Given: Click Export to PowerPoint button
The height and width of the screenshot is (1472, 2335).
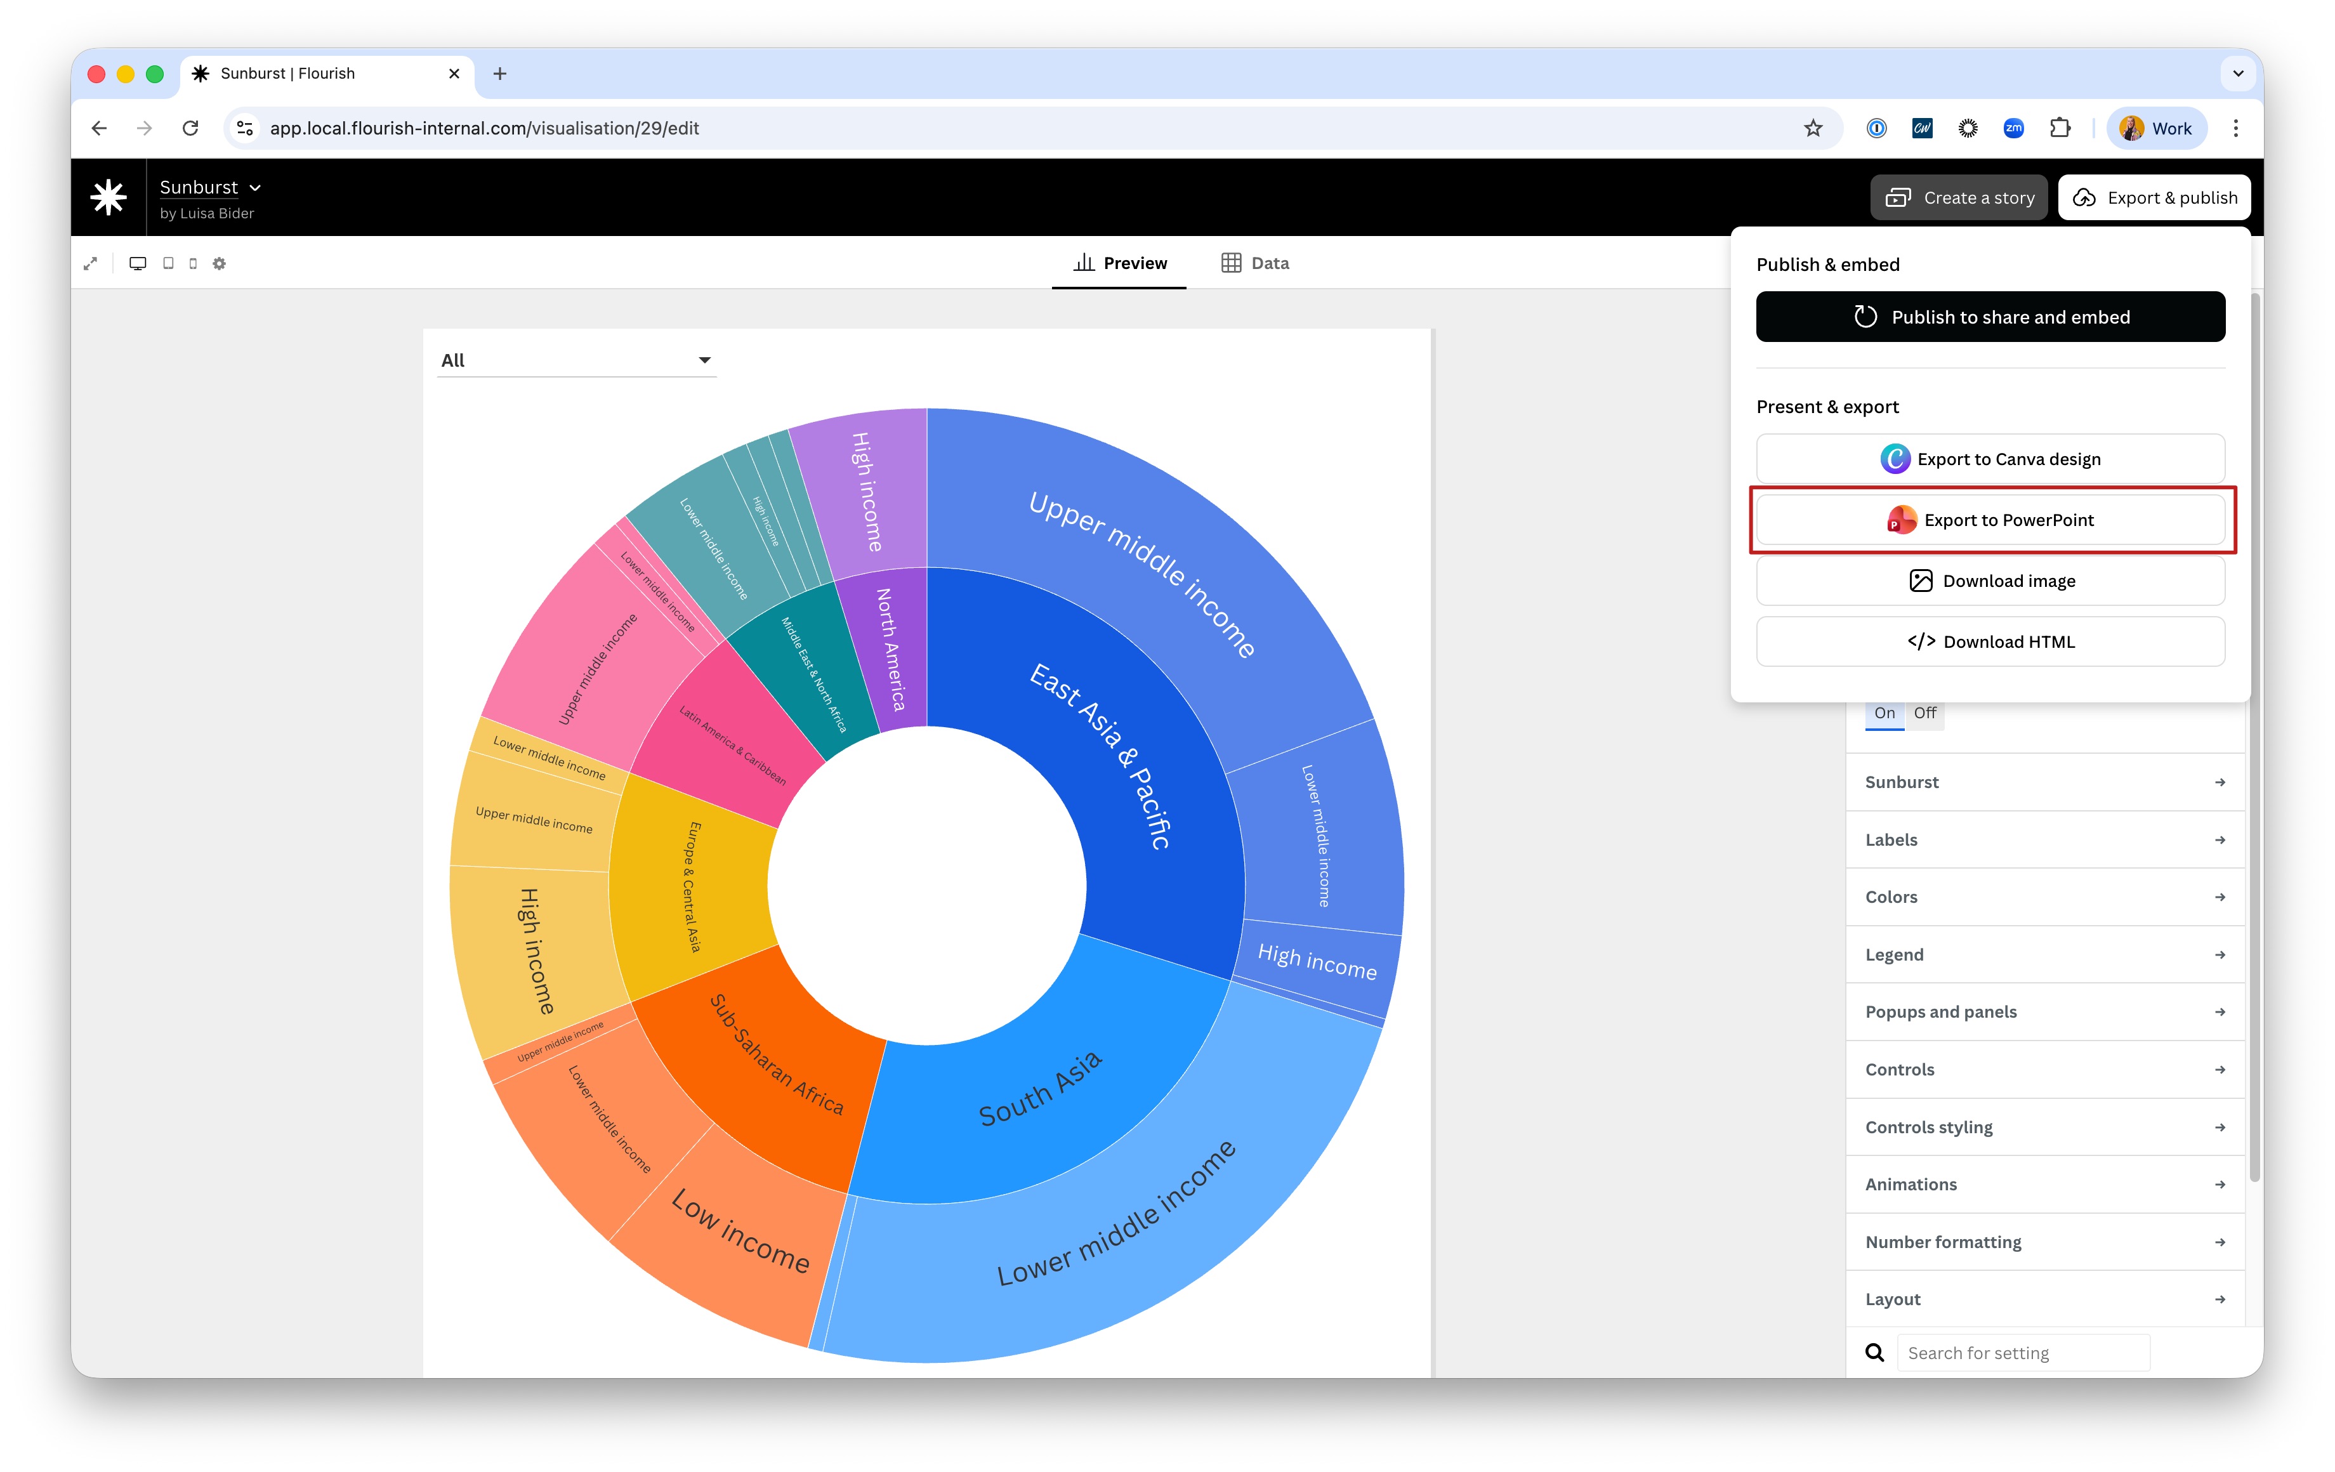Looking at the screenshot, I should [1990, 520].
